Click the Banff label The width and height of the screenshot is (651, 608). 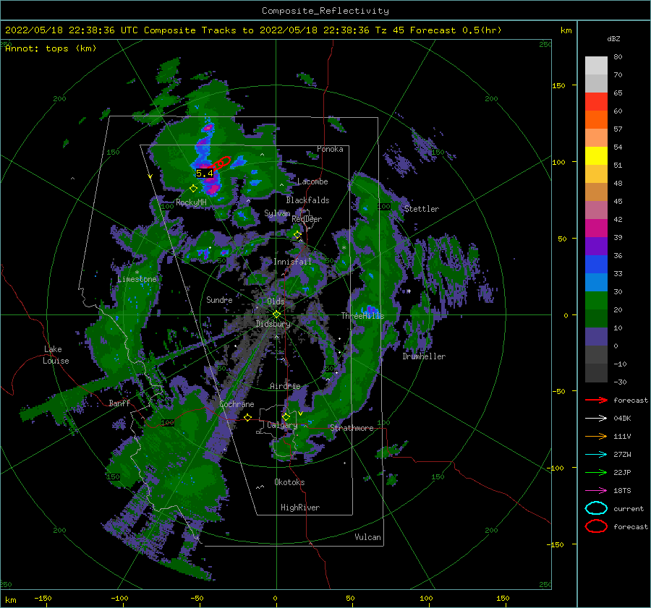(119, 403)
